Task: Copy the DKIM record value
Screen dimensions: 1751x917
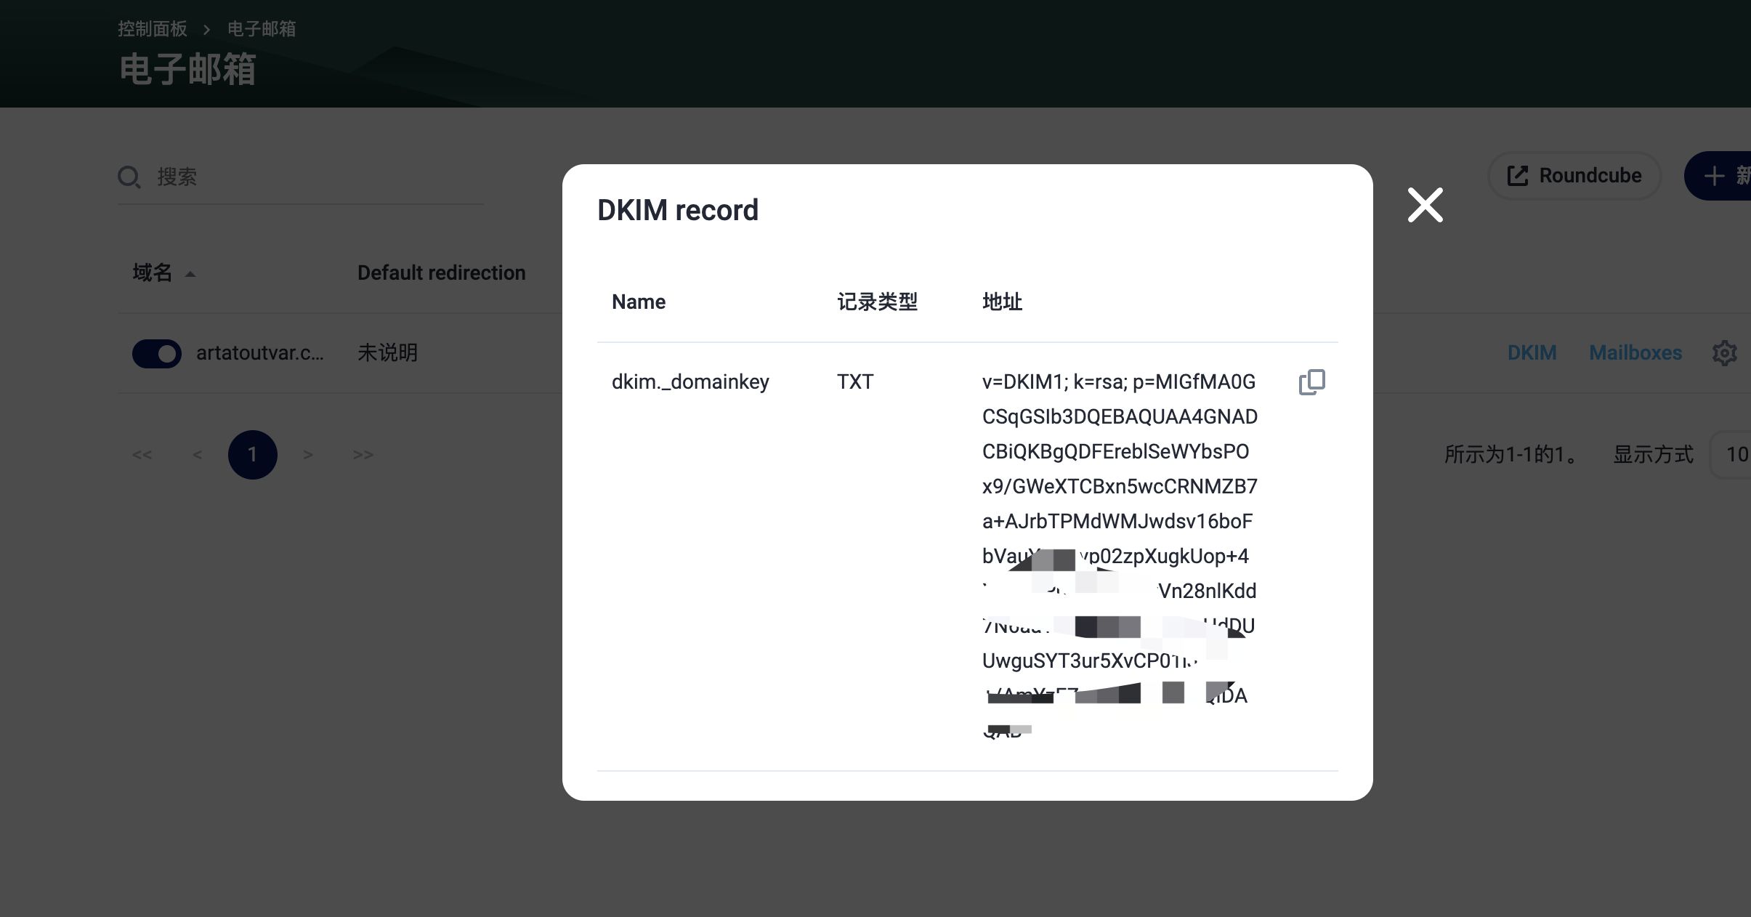Action: 1311,382
